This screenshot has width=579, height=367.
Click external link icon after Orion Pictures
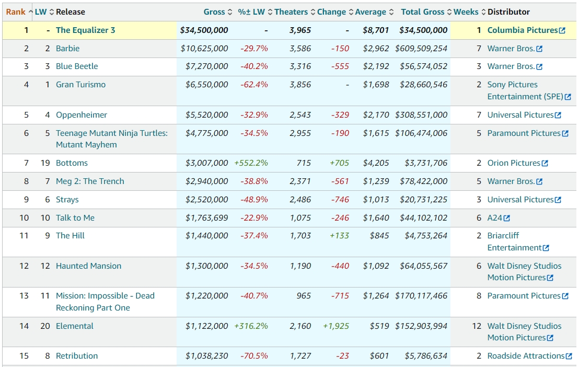coord(545,163)
